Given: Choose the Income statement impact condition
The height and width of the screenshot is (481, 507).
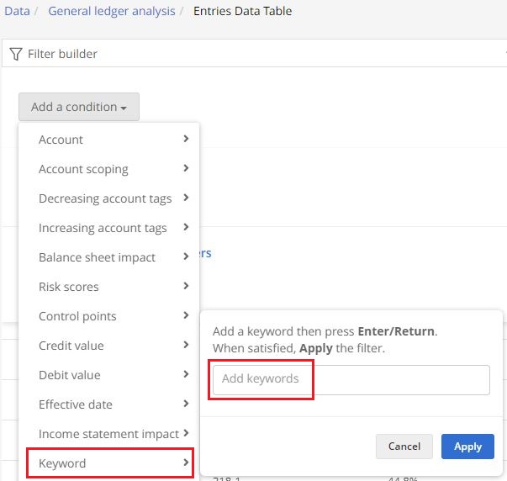Looking at the screenshot, I should click(109, 434).
